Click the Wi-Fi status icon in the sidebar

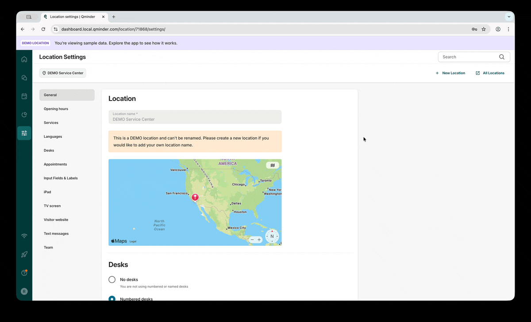pos(24,236)
